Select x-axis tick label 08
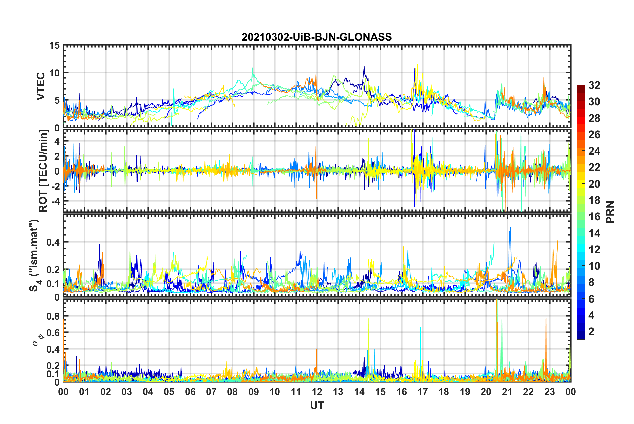 click(232, 392)
